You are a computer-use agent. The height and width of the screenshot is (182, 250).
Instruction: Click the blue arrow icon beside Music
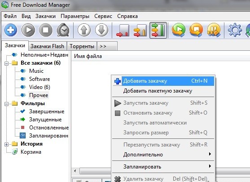pos(23,71)
